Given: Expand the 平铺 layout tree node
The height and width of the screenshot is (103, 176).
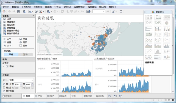Looking at the screenshot, I should pos(3,66).
